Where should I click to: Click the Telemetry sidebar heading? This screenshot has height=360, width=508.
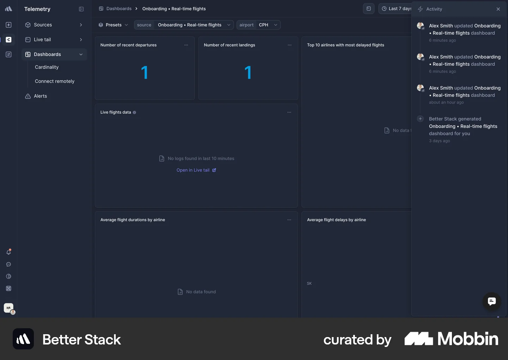pos(37,9)
